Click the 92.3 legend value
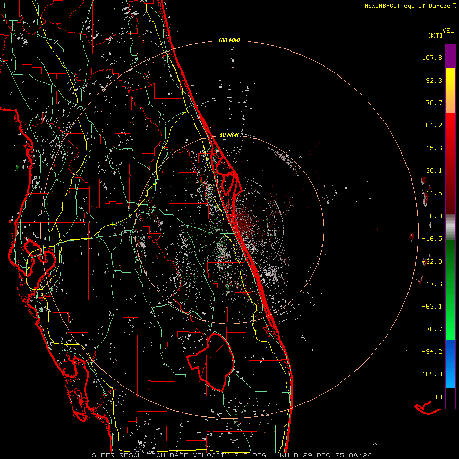 (x=434, y=80)
